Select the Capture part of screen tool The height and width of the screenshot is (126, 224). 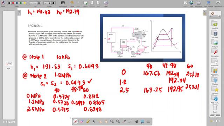(x=142, y=121)
